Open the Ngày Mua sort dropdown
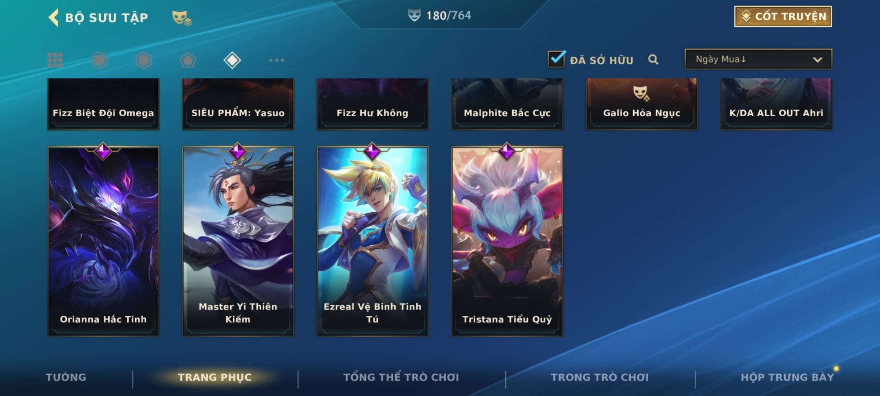Screen dimensions: 880x396 pos(758,59)
